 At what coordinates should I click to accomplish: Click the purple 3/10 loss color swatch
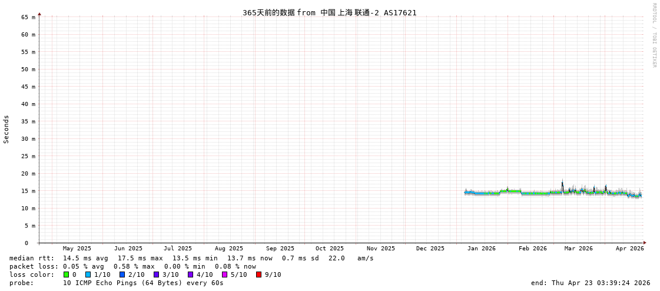[x=157, y=275]
